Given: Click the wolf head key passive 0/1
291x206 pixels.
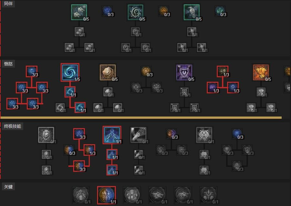Looking at the screenshot, I should click(x=157, y=195).
